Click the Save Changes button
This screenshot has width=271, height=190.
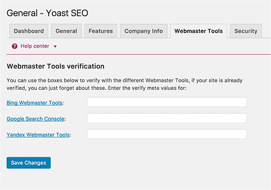[29, 163]
